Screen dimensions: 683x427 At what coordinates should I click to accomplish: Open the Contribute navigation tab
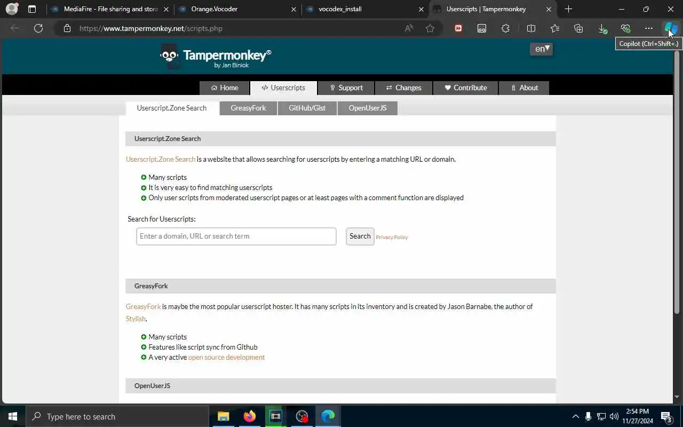465,88
